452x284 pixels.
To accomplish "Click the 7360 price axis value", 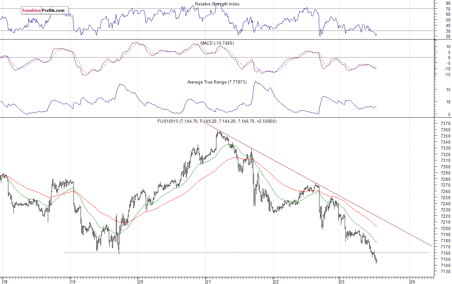I will (x=445, y=130).
